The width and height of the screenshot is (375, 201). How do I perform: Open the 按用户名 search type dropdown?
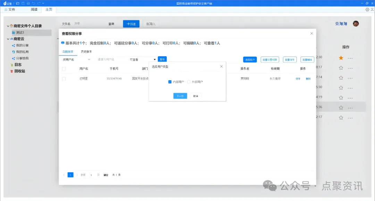coord(76,60)
